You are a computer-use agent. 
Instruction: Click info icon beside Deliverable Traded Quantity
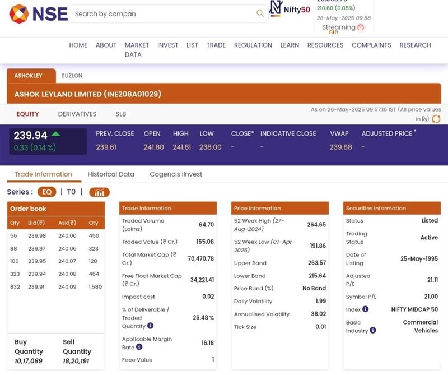pyautogui.click(x=150, y=326)
